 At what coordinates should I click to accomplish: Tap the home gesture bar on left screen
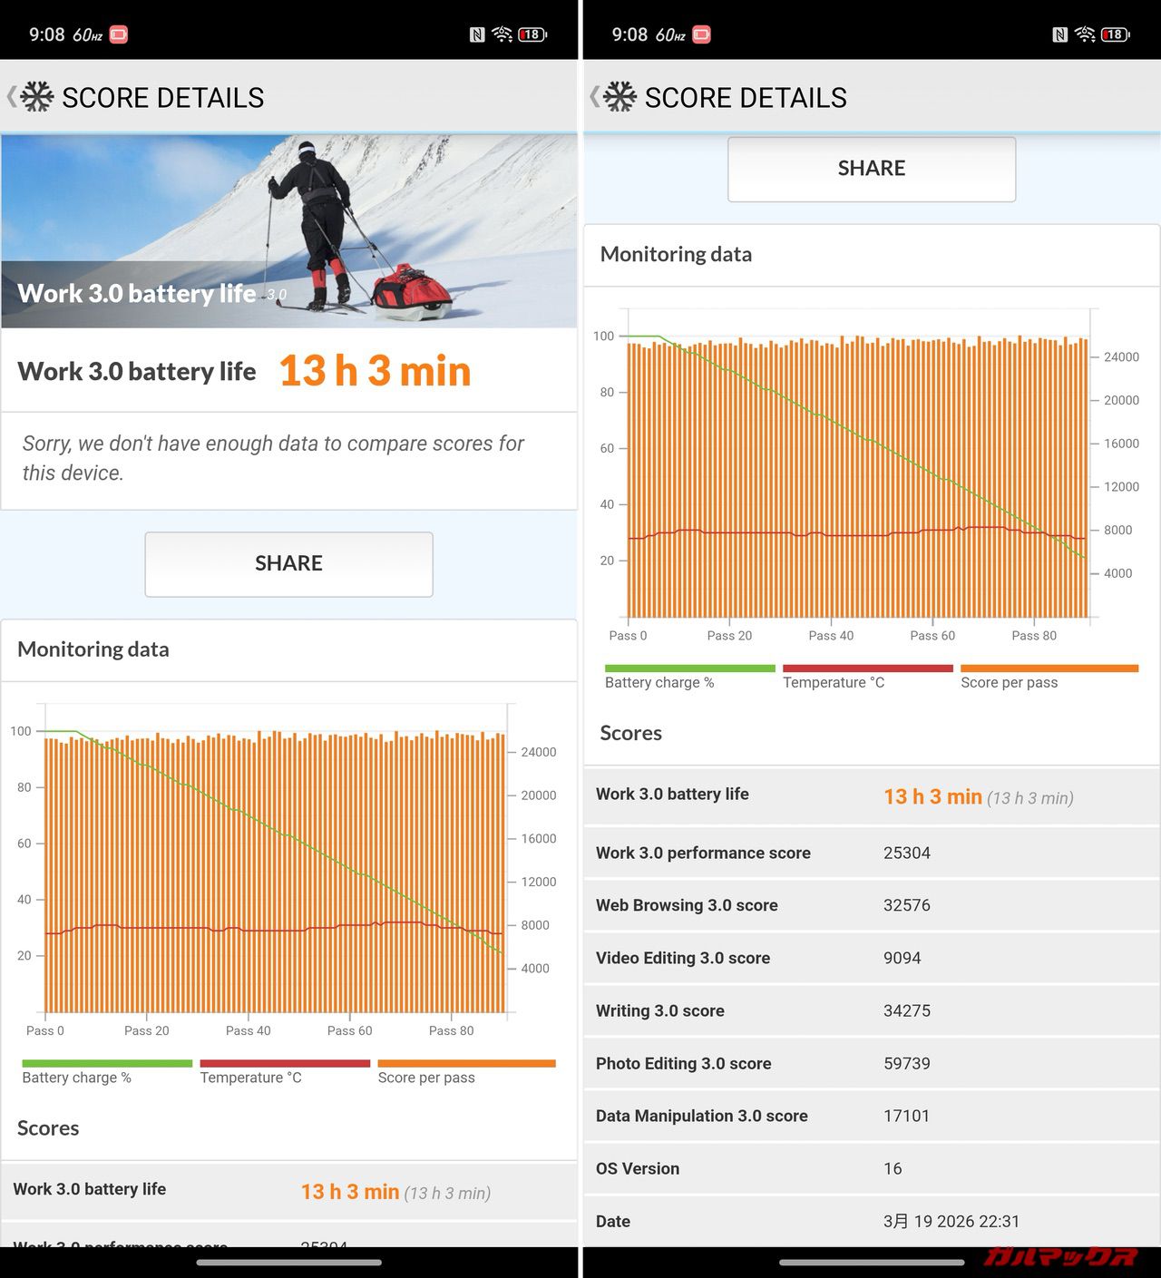click(x=288, y=1262)
